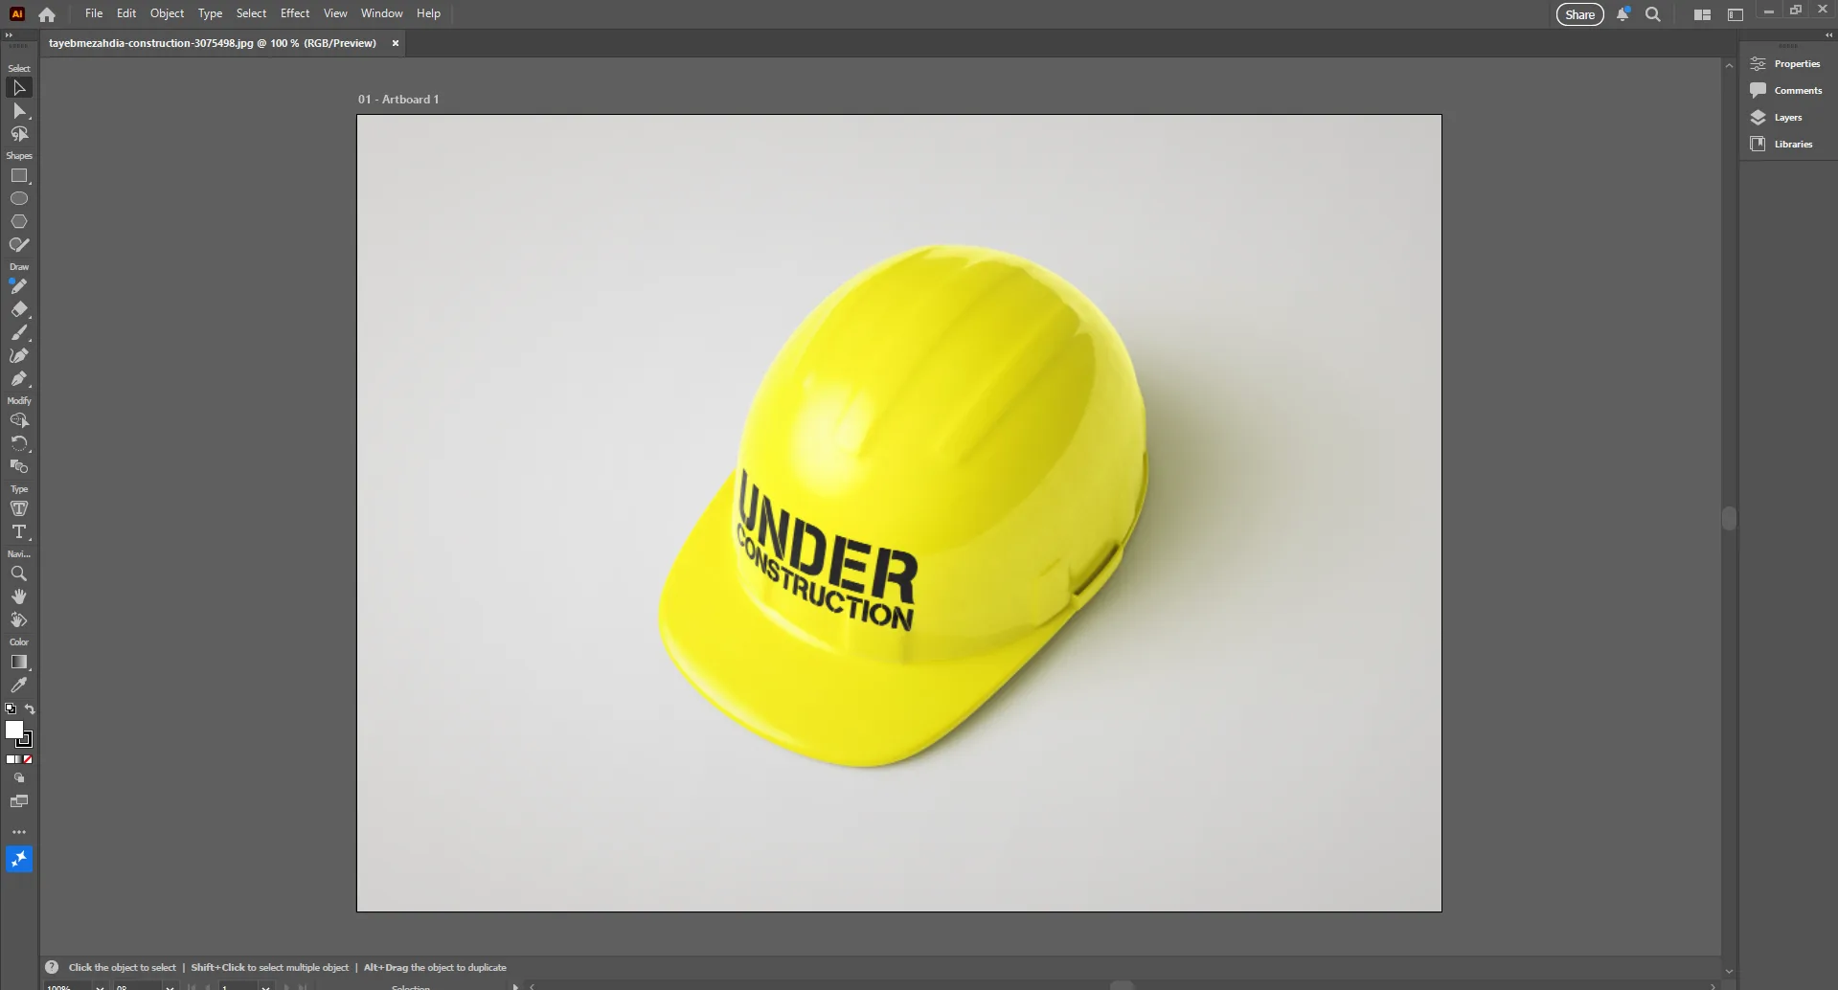This screenshot has height=990, width=1838.
Task: Set color mode to None
Action: (x=28, y=759)
